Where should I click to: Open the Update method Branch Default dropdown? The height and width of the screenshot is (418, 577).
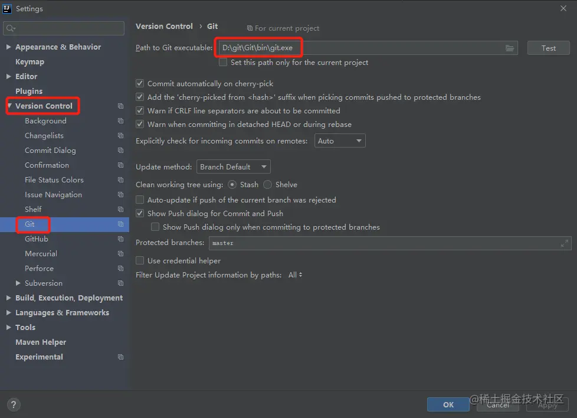(233, 166)
